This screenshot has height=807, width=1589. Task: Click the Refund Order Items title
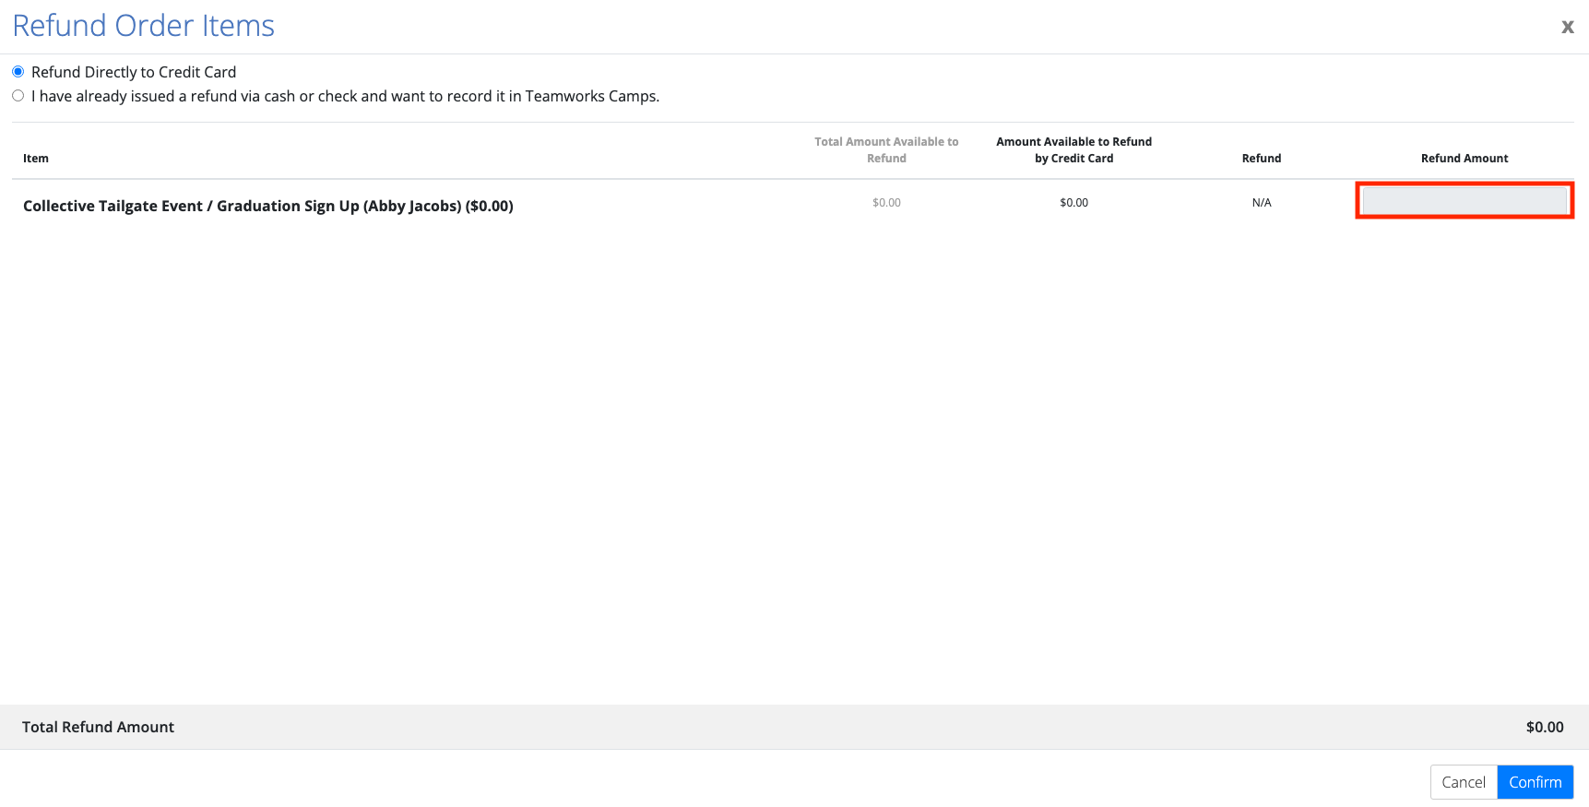[144, 26]
